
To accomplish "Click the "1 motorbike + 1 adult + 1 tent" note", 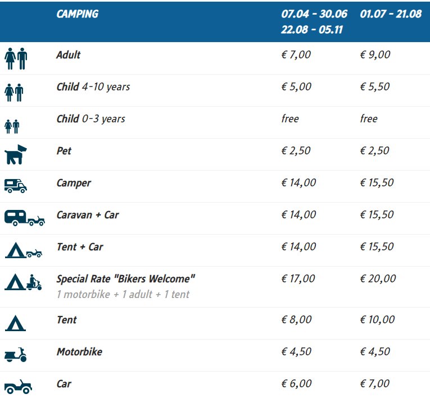I will point(123,294).
